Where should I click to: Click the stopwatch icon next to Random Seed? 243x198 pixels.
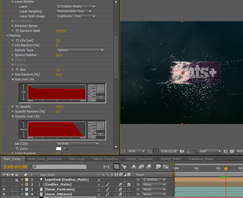point(17,31)
